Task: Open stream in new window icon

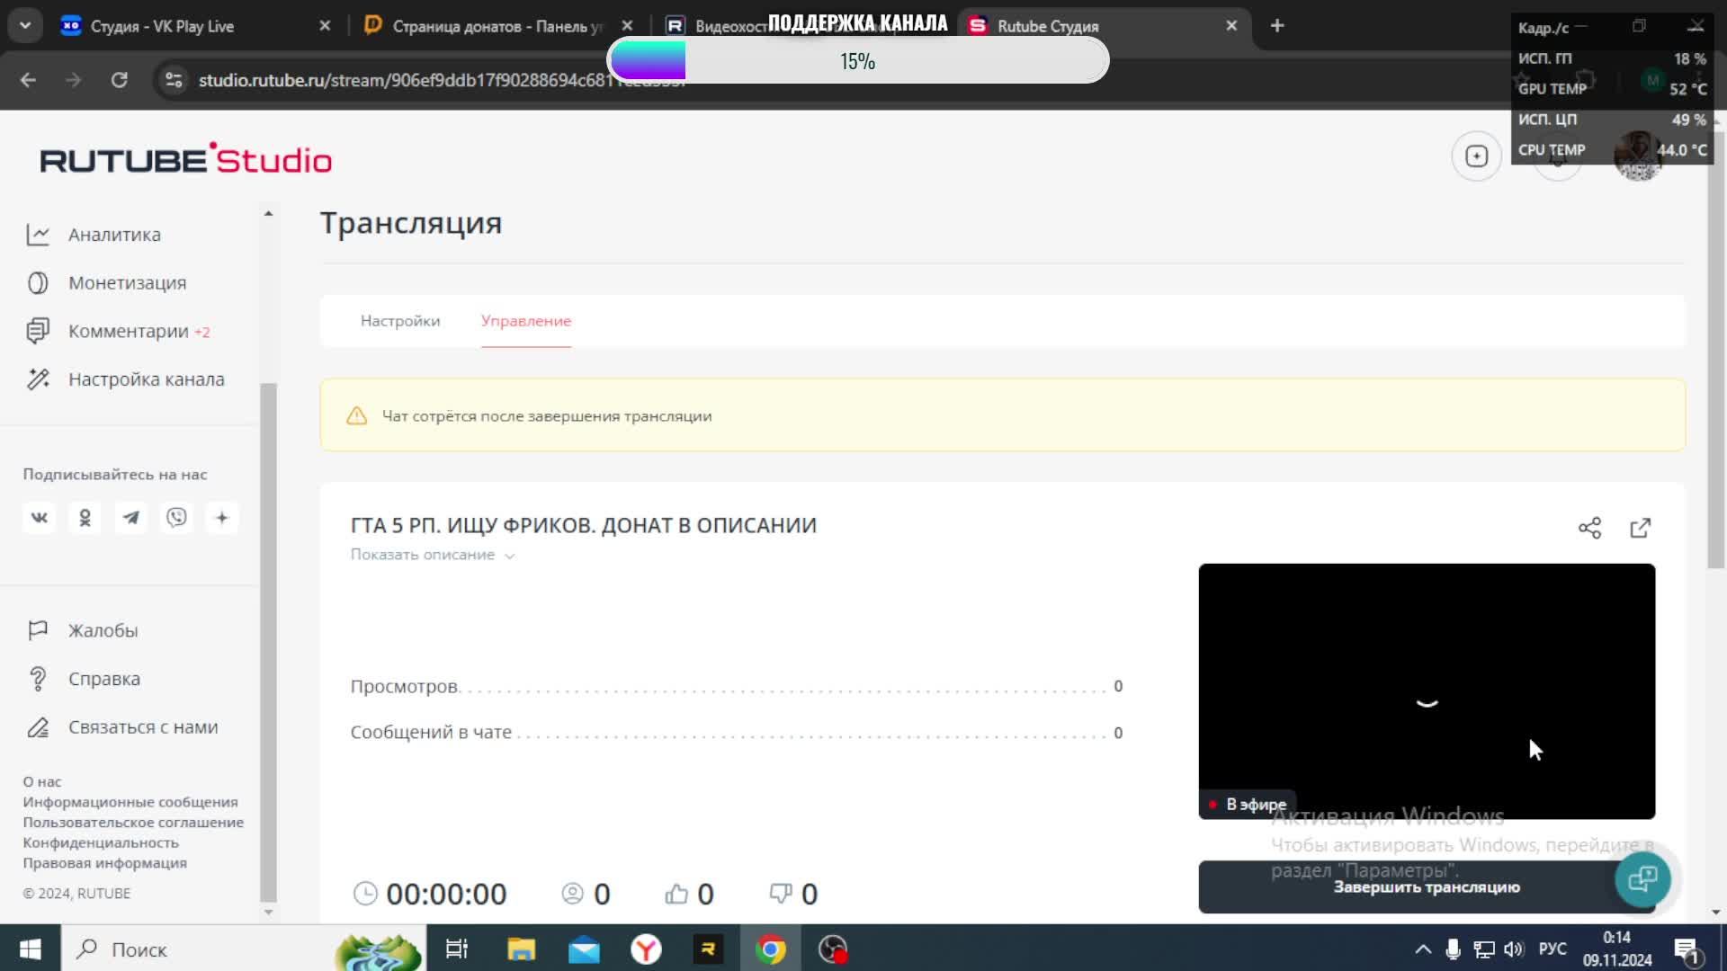Action: 1641,528
